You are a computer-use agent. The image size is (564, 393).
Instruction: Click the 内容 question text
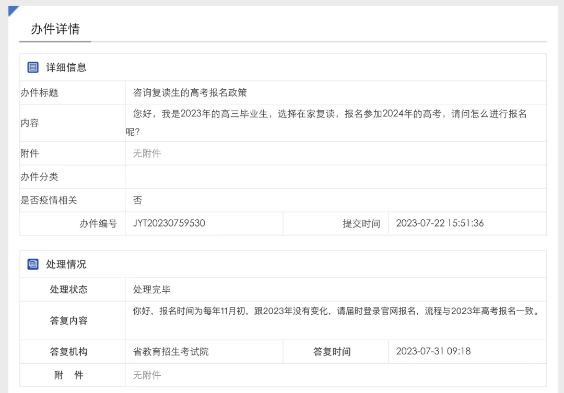329,114
